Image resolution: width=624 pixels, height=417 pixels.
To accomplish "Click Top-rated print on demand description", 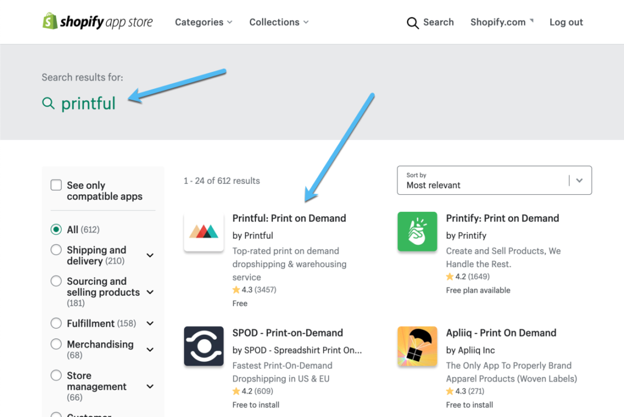I will (289, 264).
